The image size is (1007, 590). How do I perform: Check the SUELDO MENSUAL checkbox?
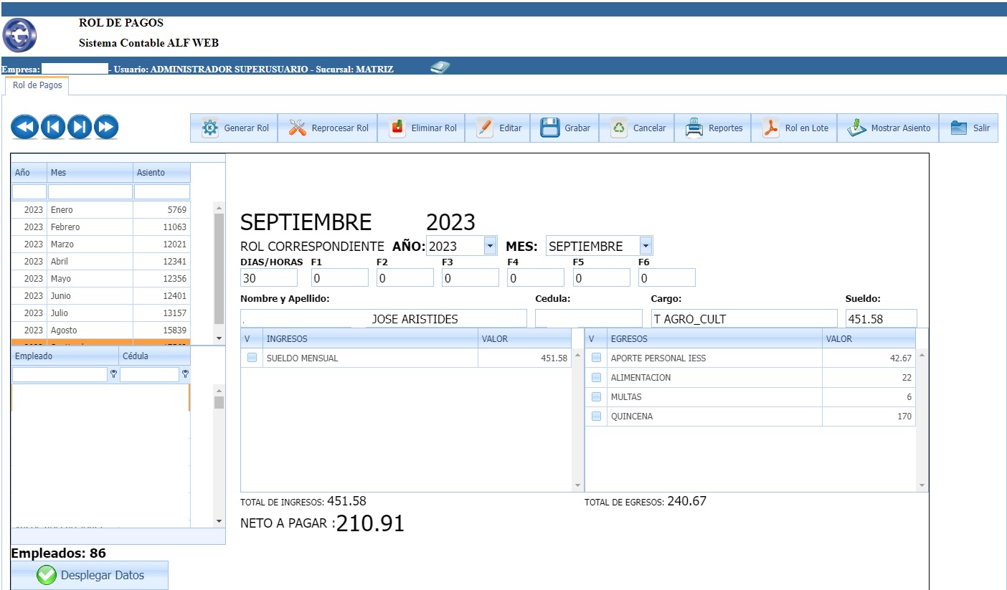click(252, 358)
